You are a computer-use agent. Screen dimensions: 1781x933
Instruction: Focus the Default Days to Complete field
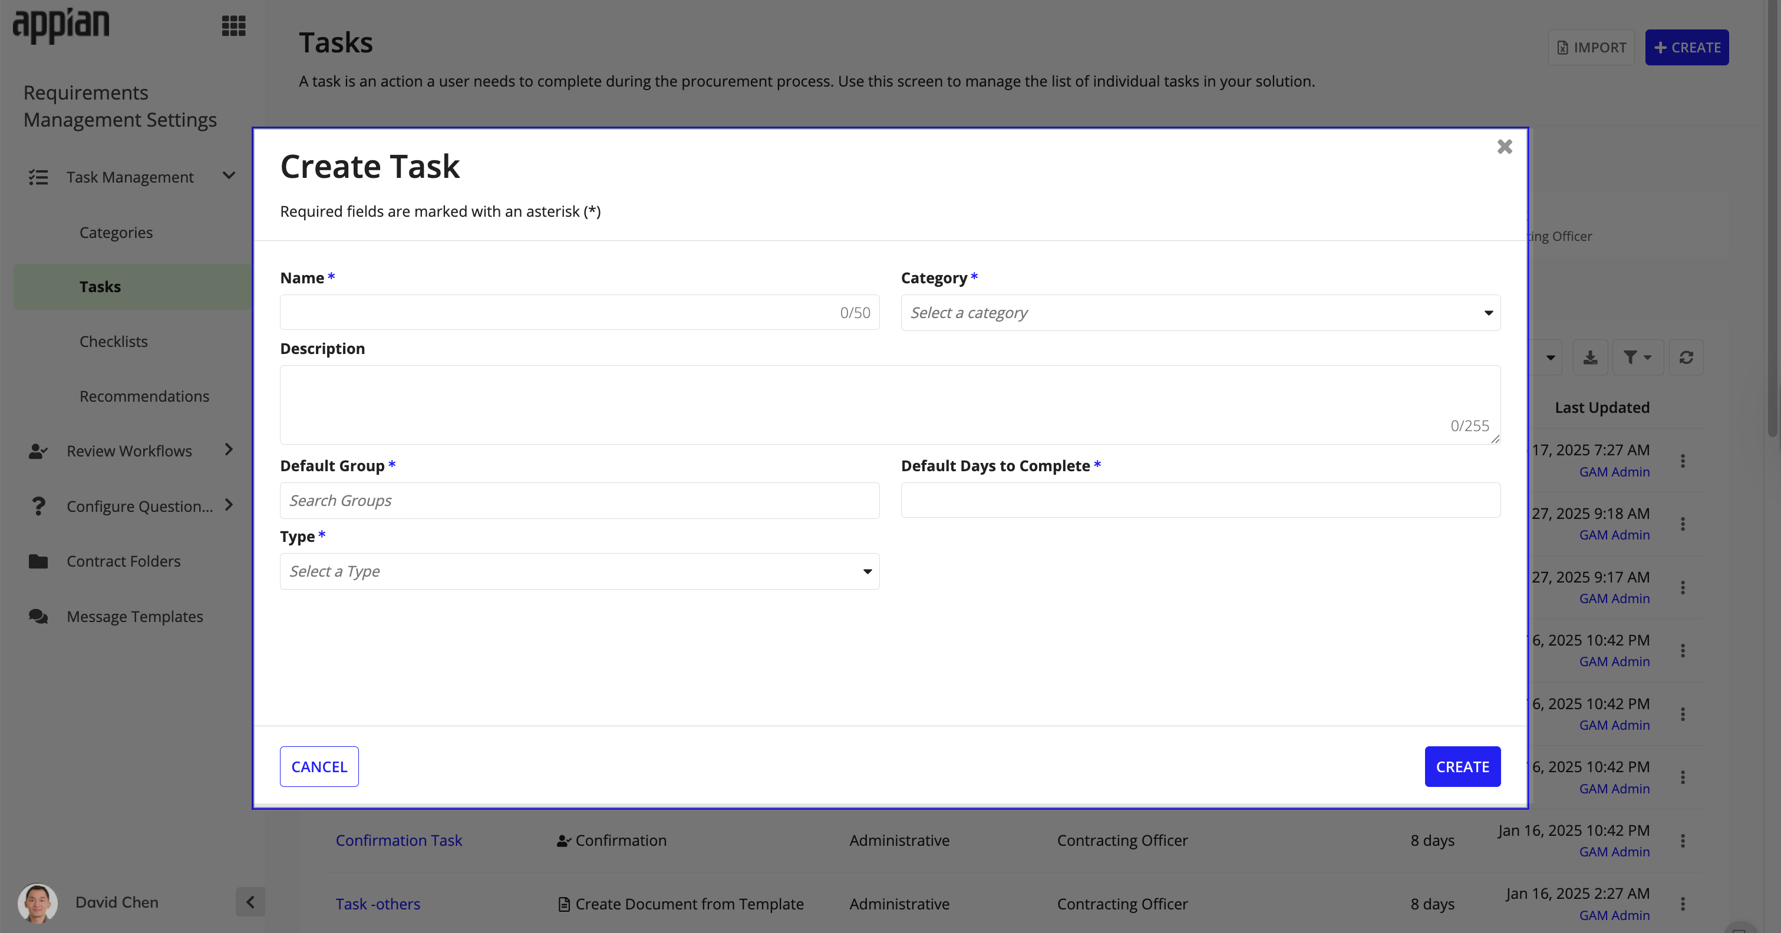(x=1200, y=500)
